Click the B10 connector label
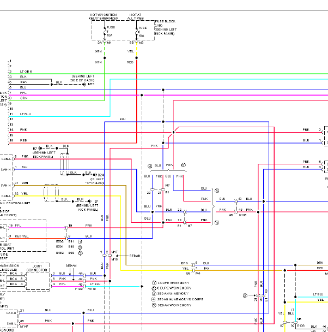Viewport: 328px width, 332px height. click(71, 247)
